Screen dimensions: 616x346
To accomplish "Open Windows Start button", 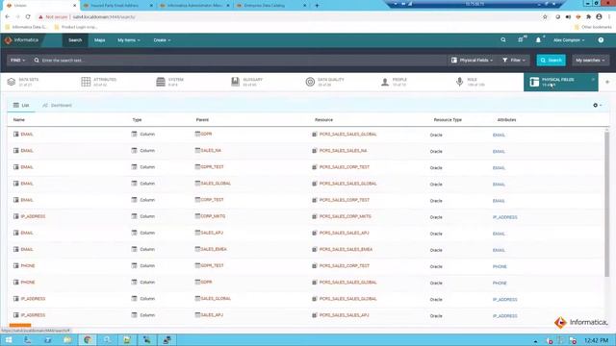I will point(9,340).
